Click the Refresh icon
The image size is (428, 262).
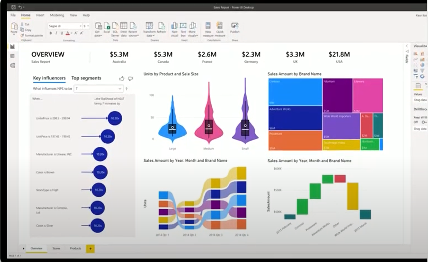[161, 25]
